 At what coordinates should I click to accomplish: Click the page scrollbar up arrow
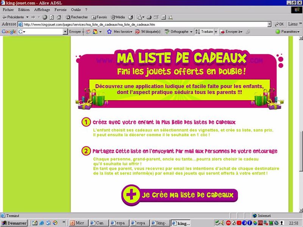click(x=301, y=39)
